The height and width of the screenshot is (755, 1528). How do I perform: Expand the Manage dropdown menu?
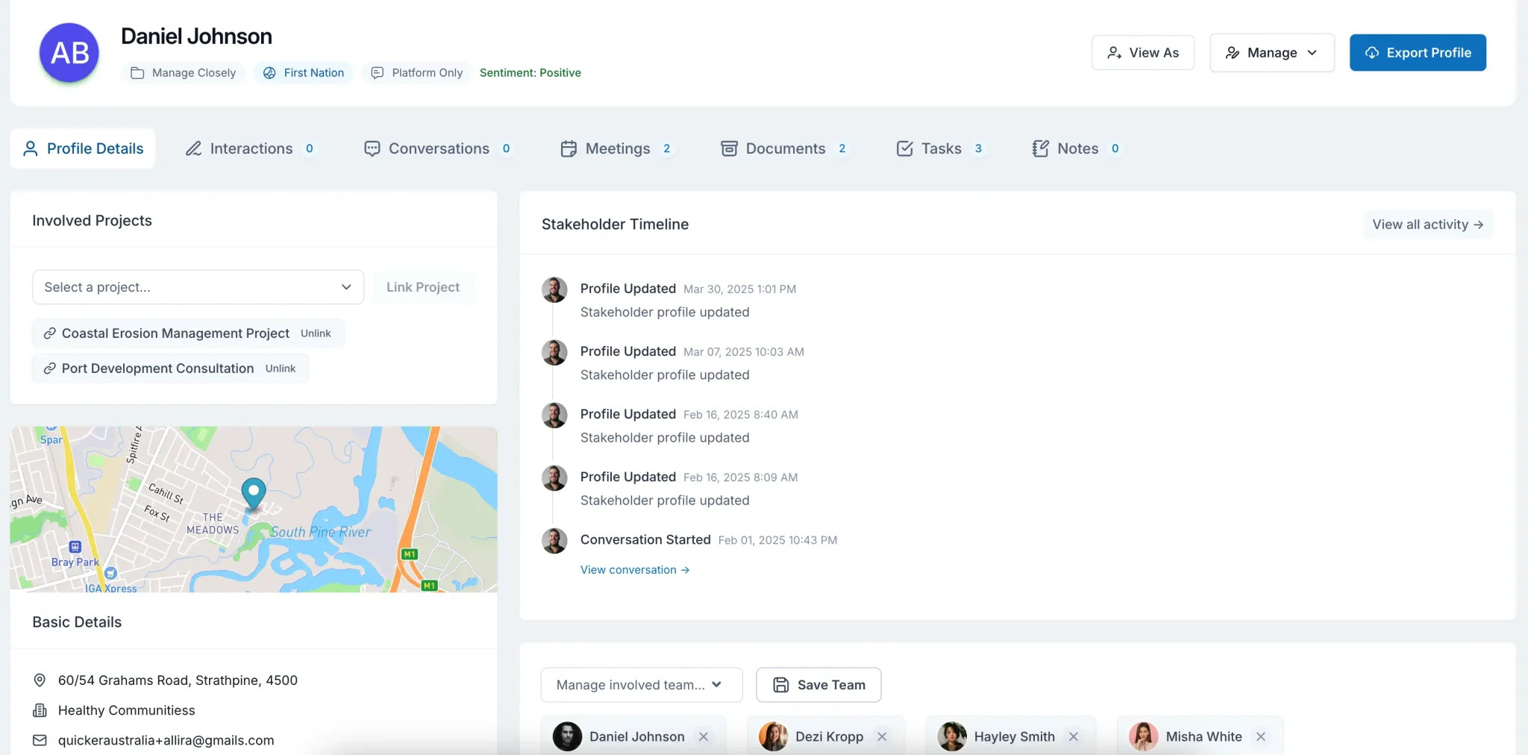1271,53
